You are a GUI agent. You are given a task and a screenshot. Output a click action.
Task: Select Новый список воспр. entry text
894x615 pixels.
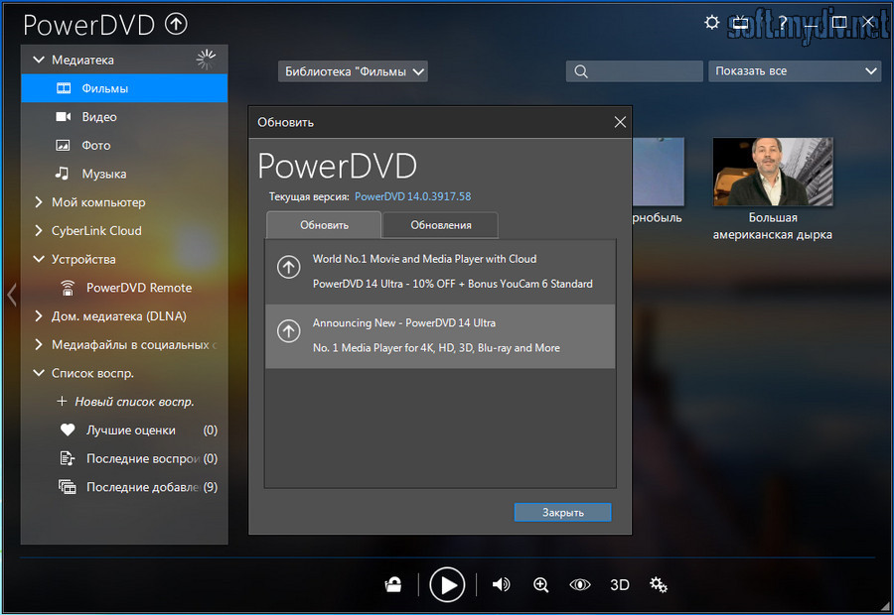click(x=134, y=402)
